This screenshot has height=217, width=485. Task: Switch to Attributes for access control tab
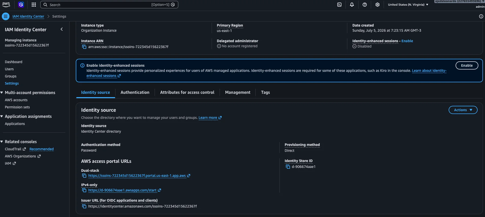[187, 93]
